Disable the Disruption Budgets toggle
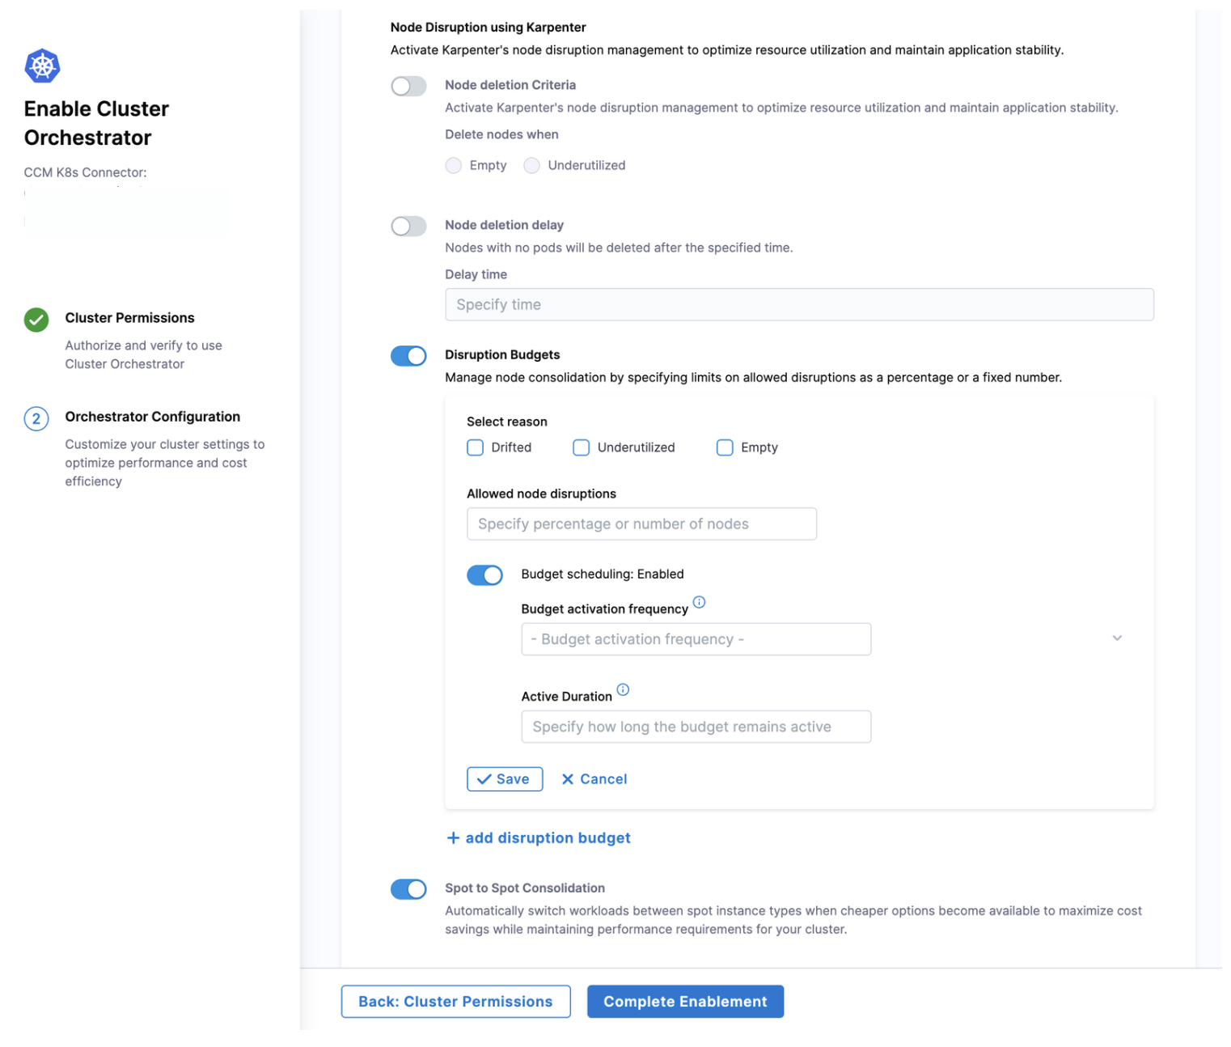The height and width of the screenshot is (1047, 1231). (408, 356)
